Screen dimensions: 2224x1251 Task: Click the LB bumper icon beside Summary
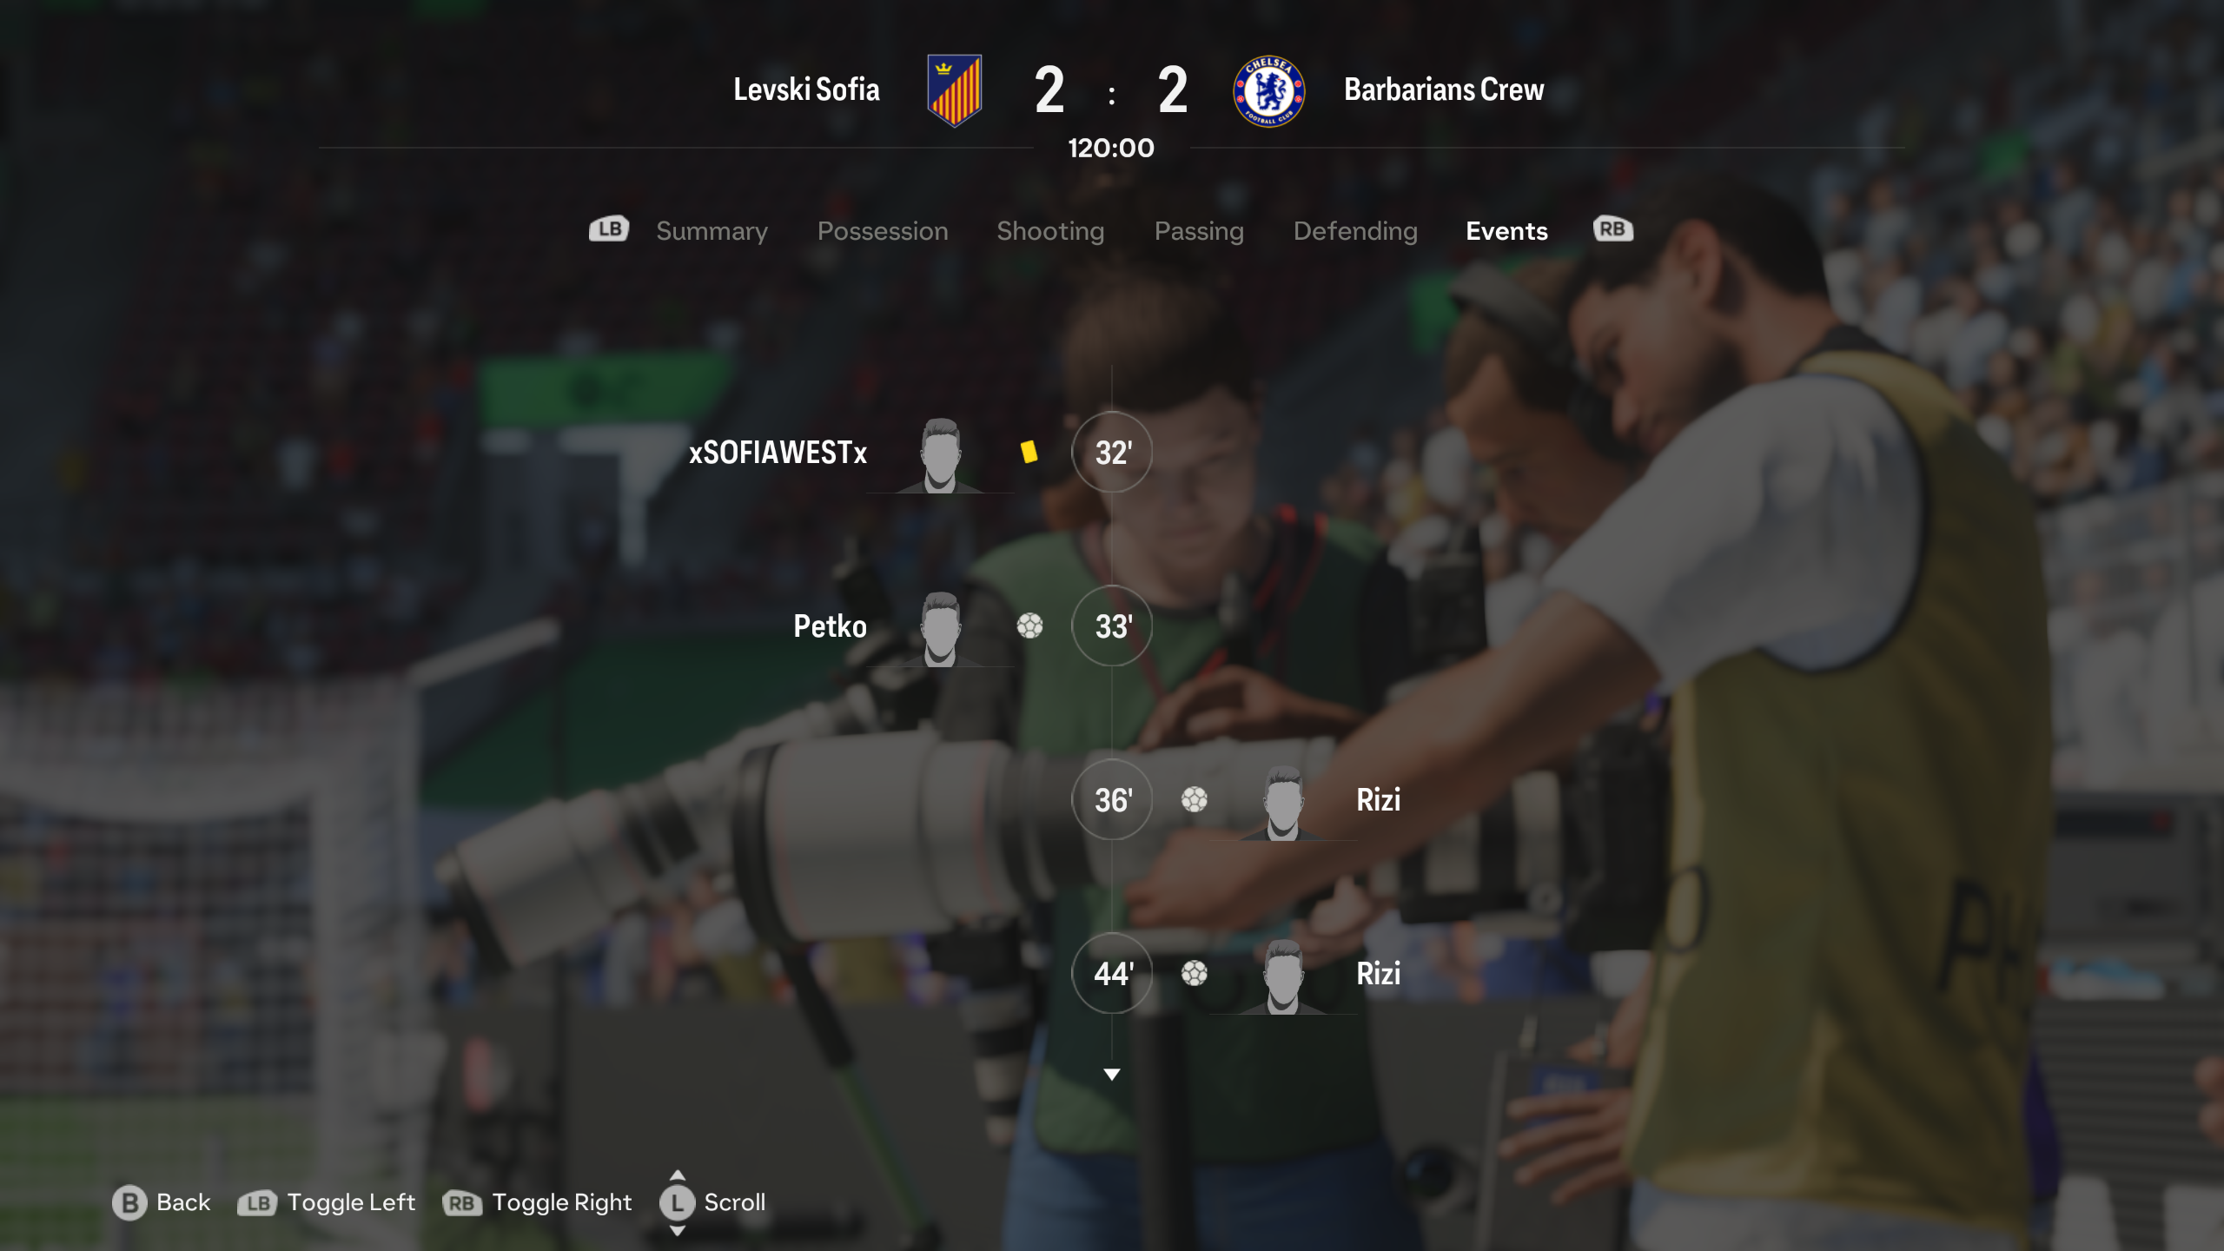(x=609, y=229)
